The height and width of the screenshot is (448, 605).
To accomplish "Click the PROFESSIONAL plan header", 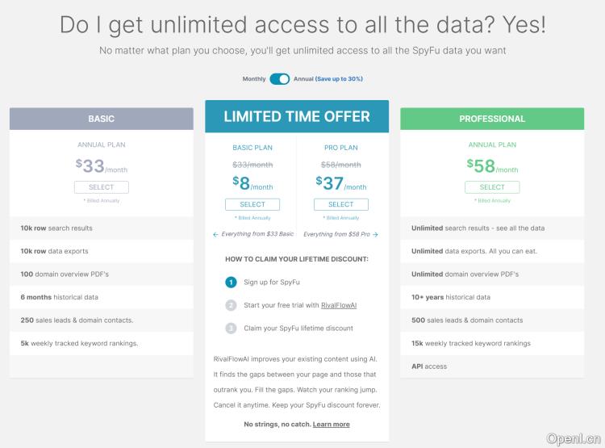I will click(x=492, y=119).
